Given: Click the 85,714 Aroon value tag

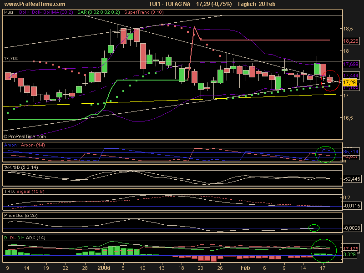Looking at the screenshot, I should (x=351, y=152).
